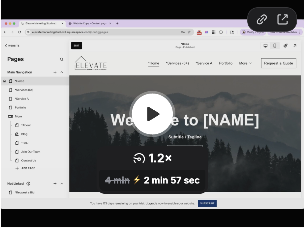The width and height of the screenshot is (304, 228).
Task: Collapse the Not Linked section
Action: point(62,184)
